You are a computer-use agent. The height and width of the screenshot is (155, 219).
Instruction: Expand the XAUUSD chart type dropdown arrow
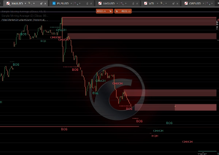coord(34,4)
